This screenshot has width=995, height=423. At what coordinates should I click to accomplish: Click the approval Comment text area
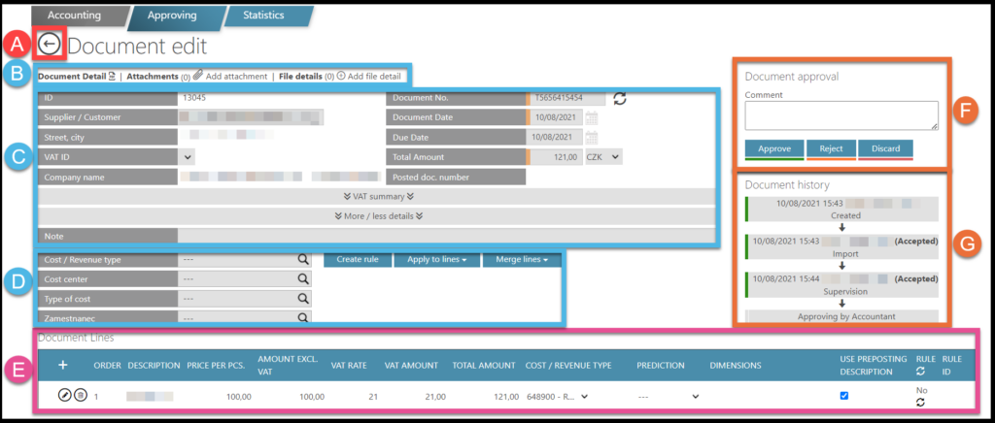841,115
